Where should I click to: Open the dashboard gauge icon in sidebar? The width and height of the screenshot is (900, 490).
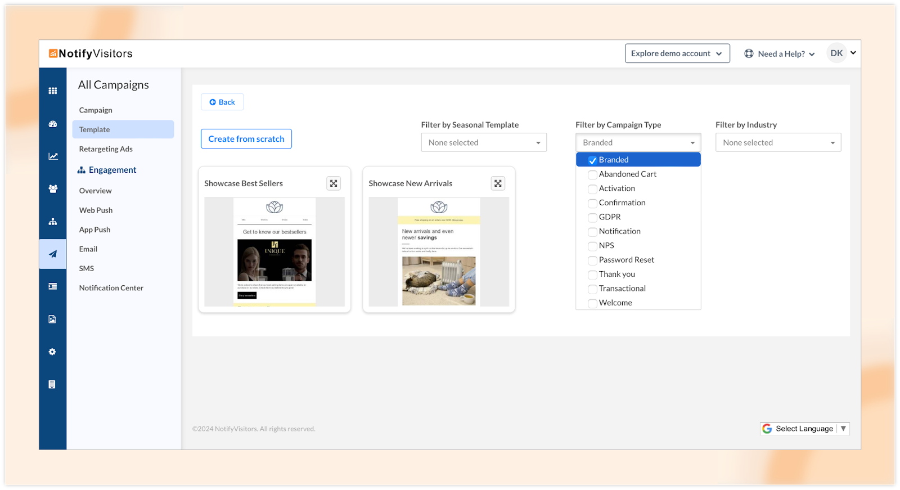point(53,124)
